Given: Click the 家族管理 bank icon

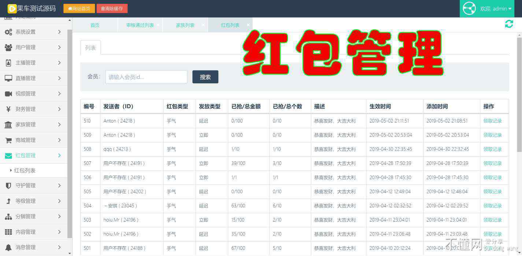Looking at the screenshot, I should pos(8,125).
